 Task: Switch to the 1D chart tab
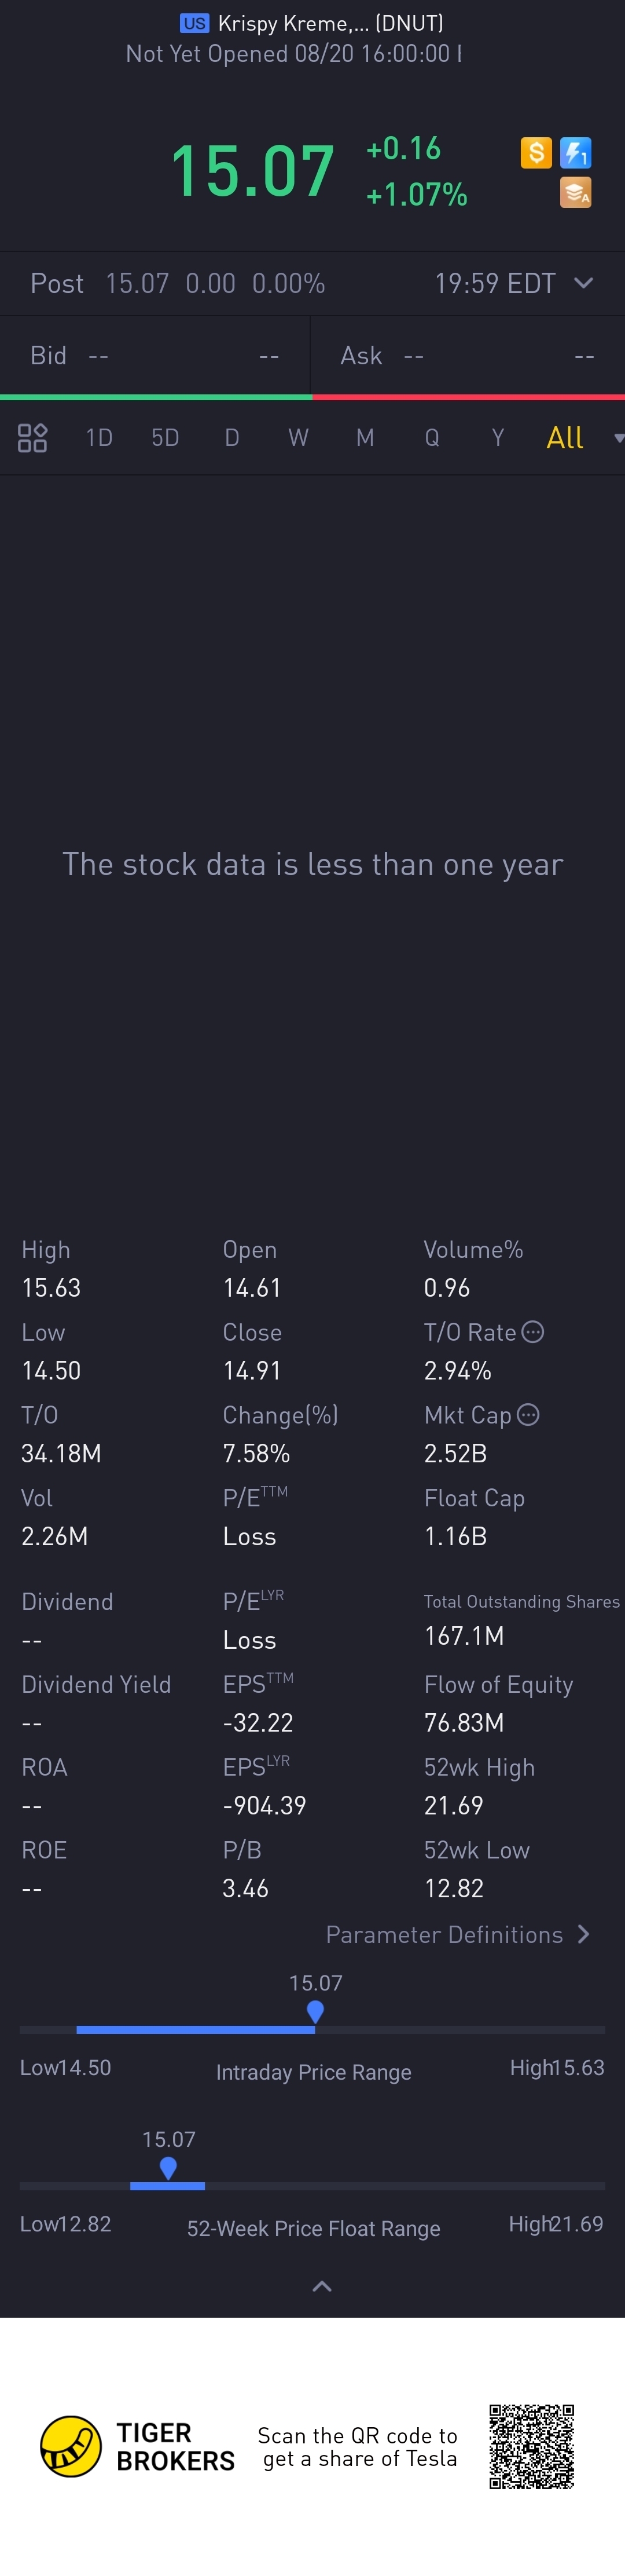pos(99,438)
